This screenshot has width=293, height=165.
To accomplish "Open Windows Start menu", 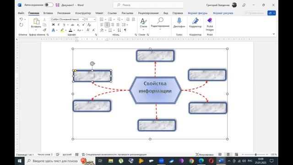I will (x=19, y=161).
